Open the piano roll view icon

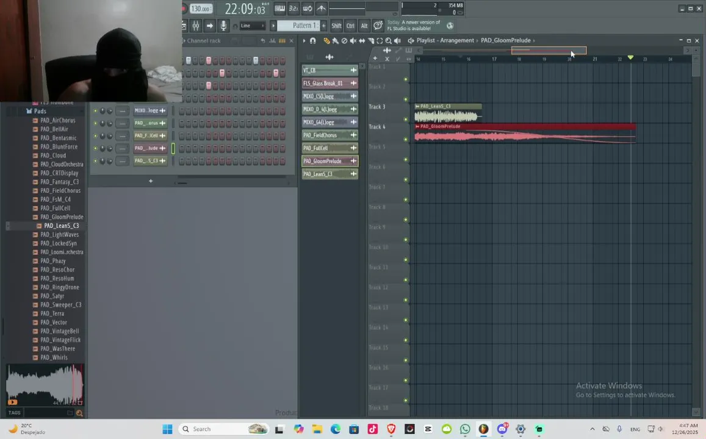pyautogui.click(x=279, y=8)
